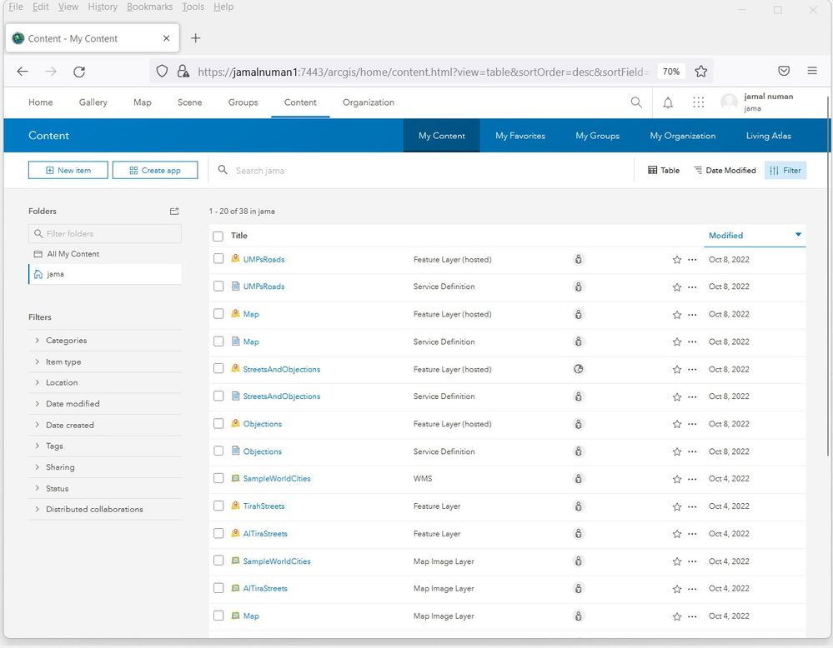833x648 pixels.
Task: Click the padlock site info icon
Action: pos(183,71)
